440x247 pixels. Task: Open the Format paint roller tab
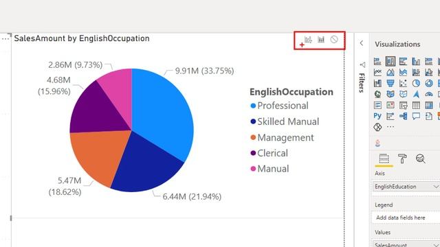[402, 158]
